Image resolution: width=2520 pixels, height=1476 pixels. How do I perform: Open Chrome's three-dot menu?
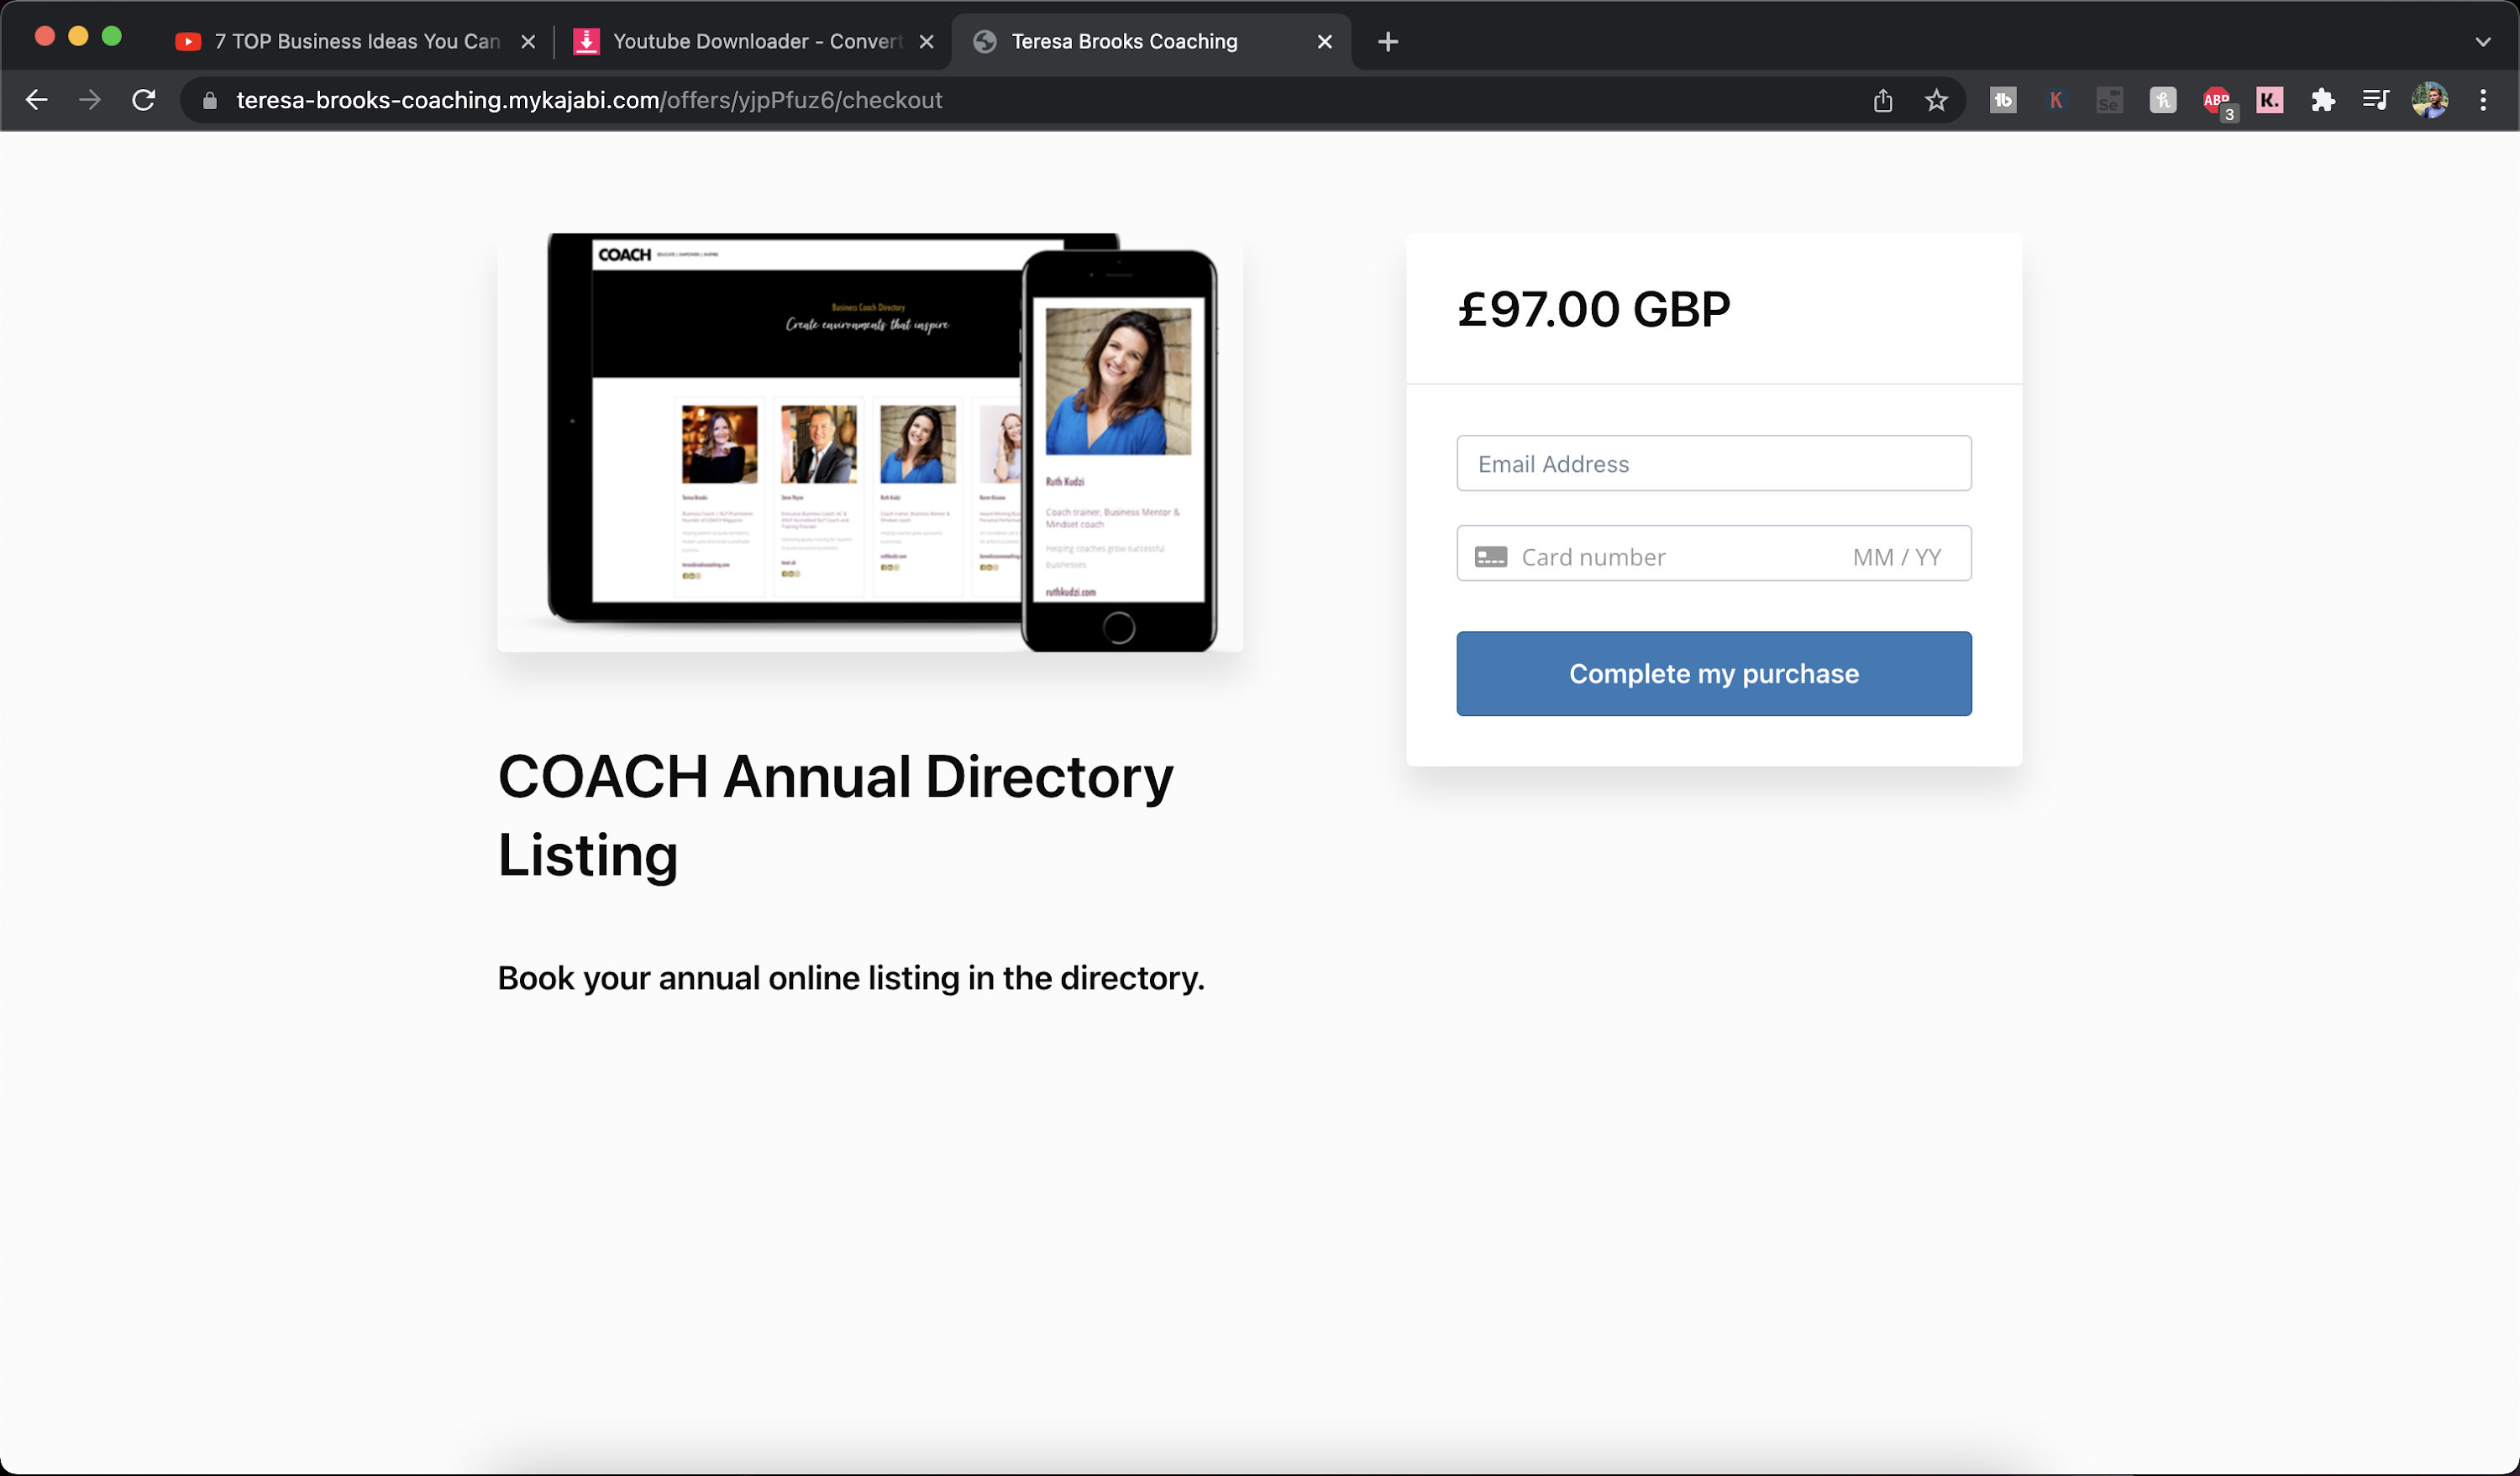[2483, 100]
